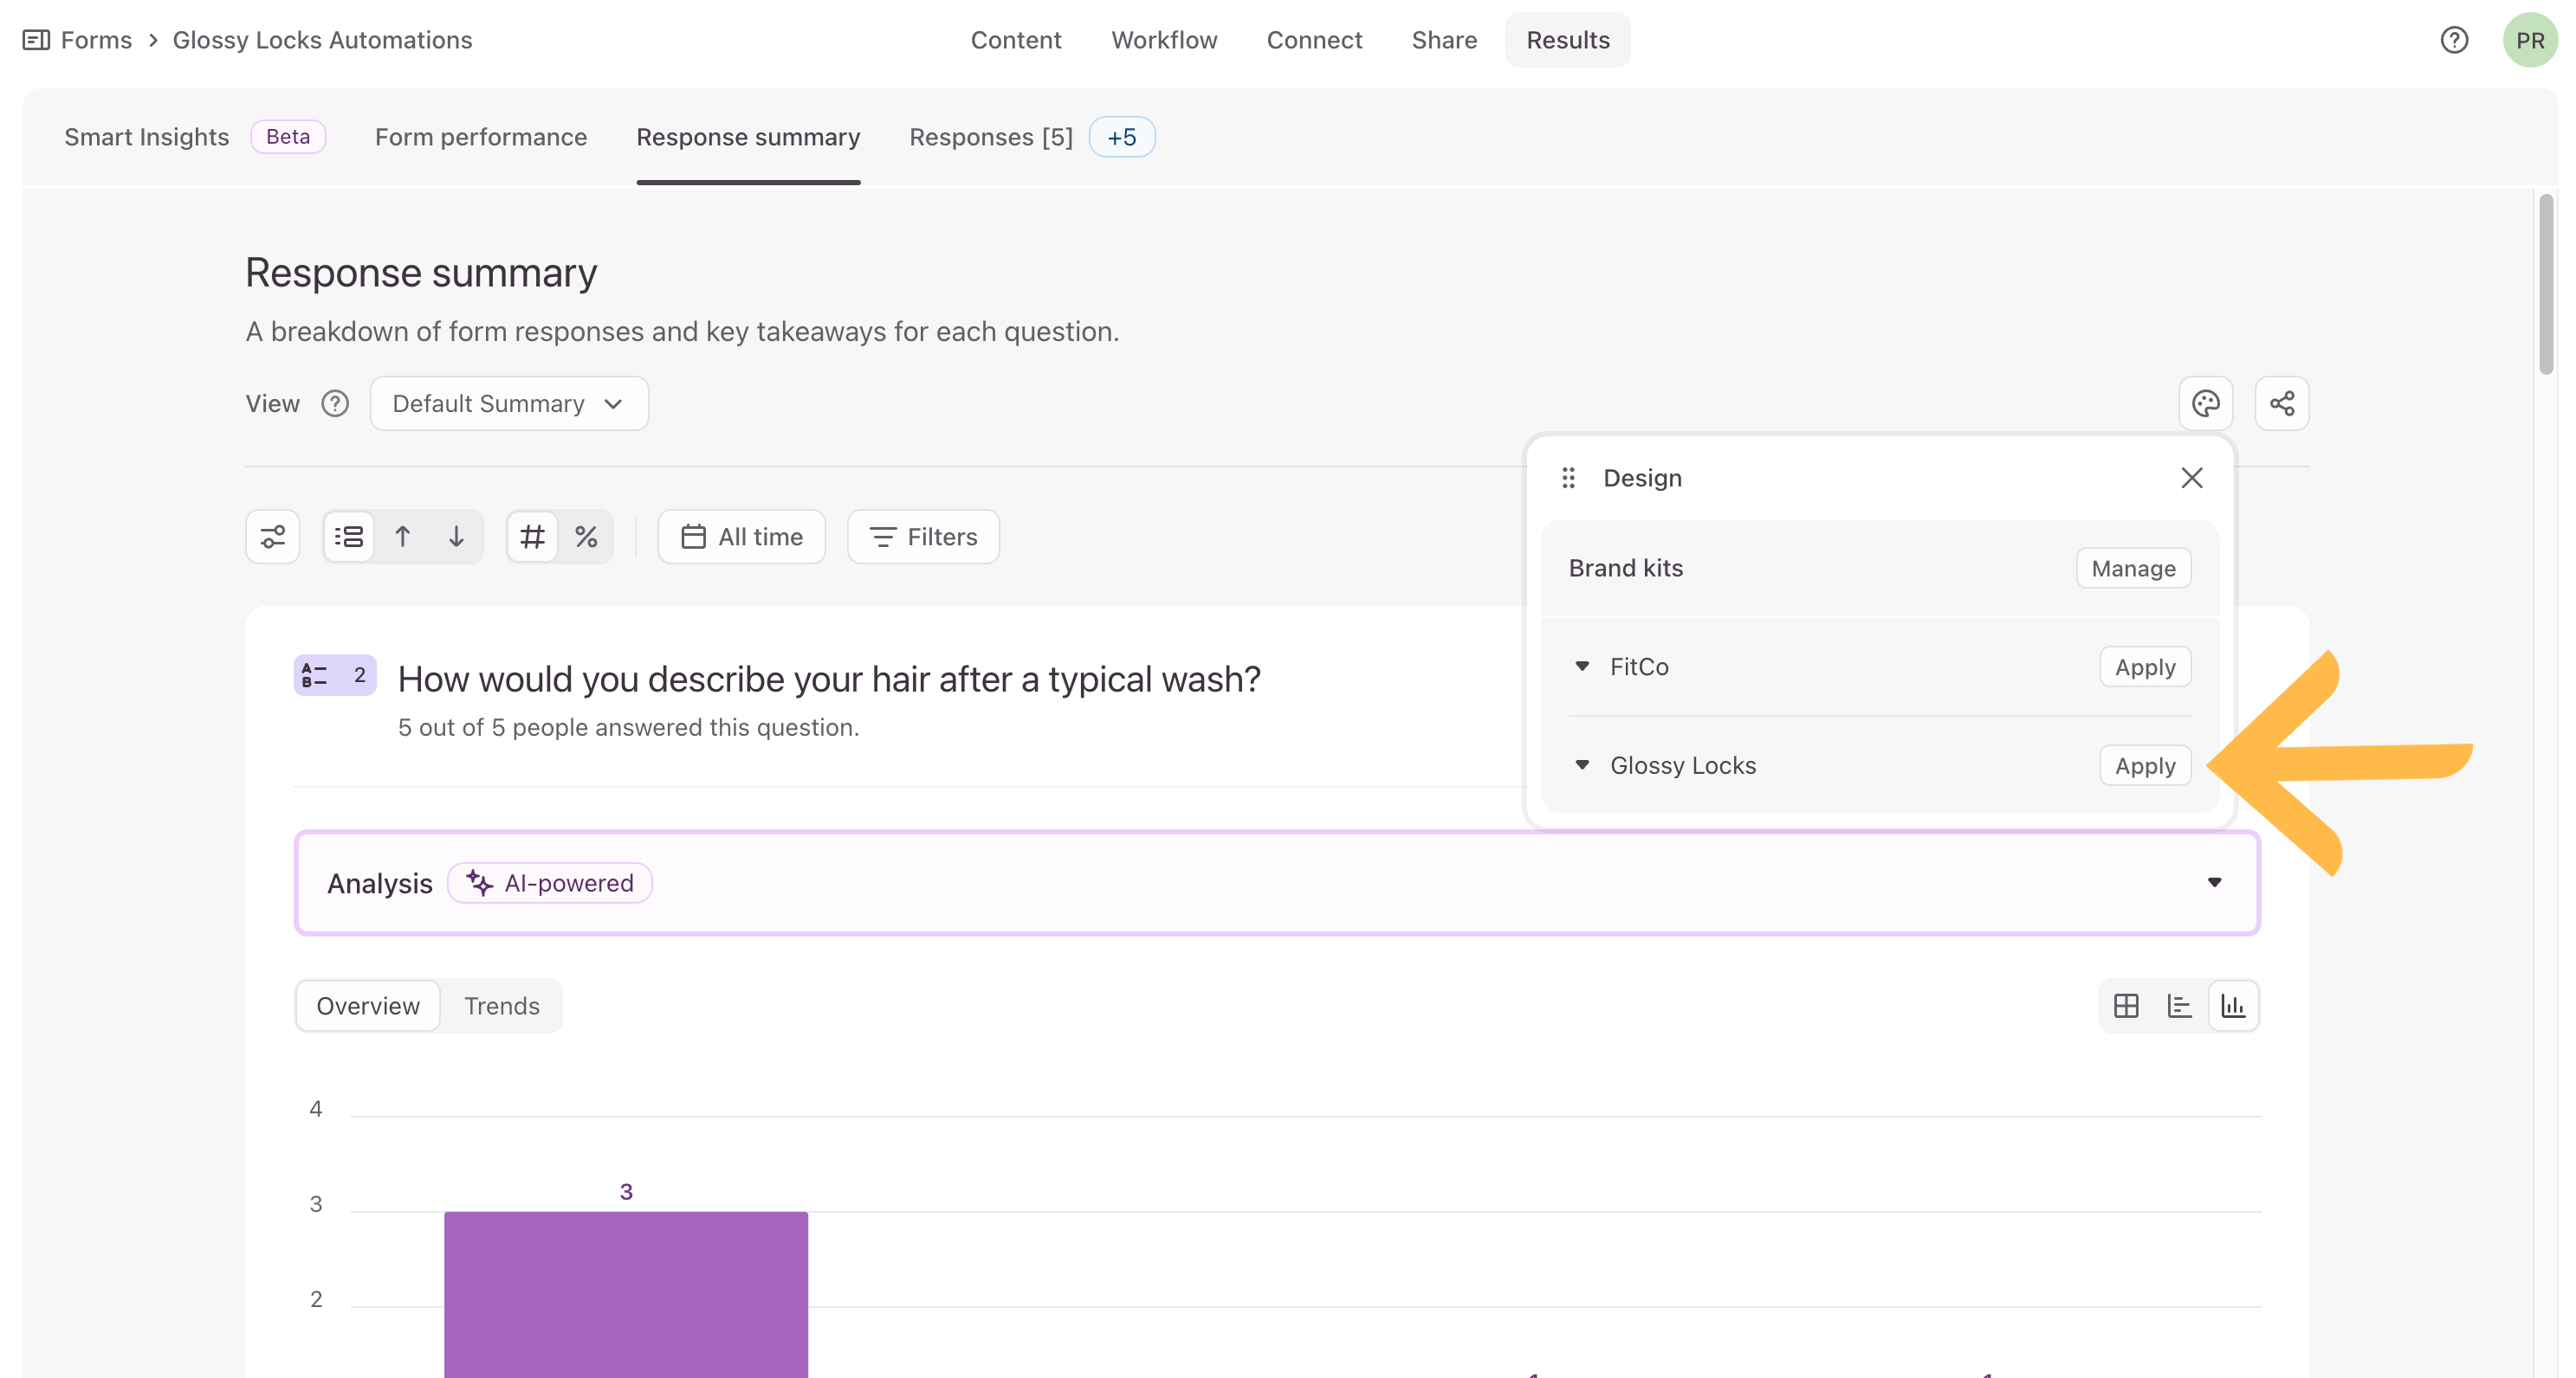Open the Form performance tab

481,137
